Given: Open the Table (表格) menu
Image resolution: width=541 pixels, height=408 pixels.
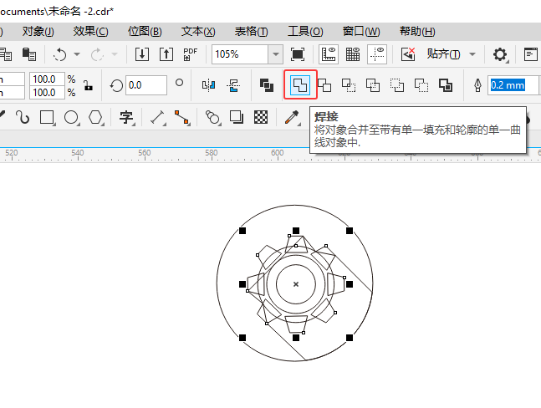Looking at the screenshot, I should pyautogui.click(x=251, y=32).
